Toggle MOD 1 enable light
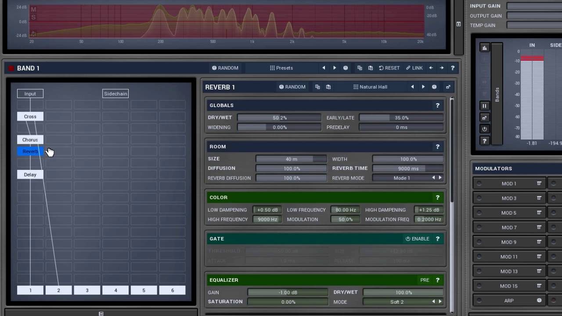 coord(479,183)
